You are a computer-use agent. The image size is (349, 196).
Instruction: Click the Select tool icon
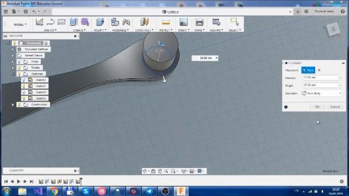(x=234, y=22)
